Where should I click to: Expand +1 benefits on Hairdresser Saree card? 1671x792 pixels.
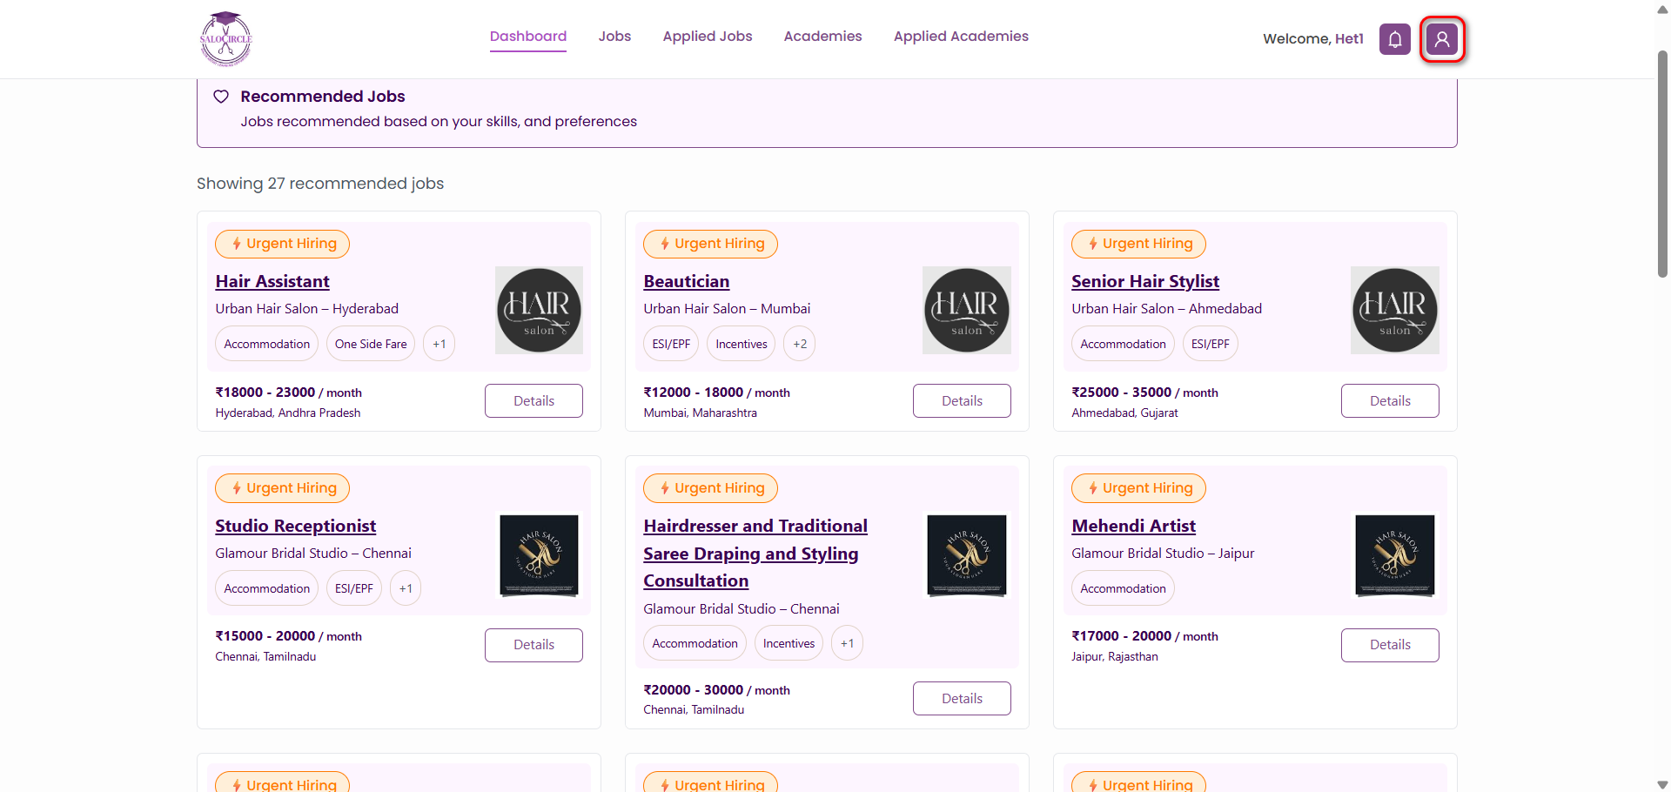tap(848, 643)
